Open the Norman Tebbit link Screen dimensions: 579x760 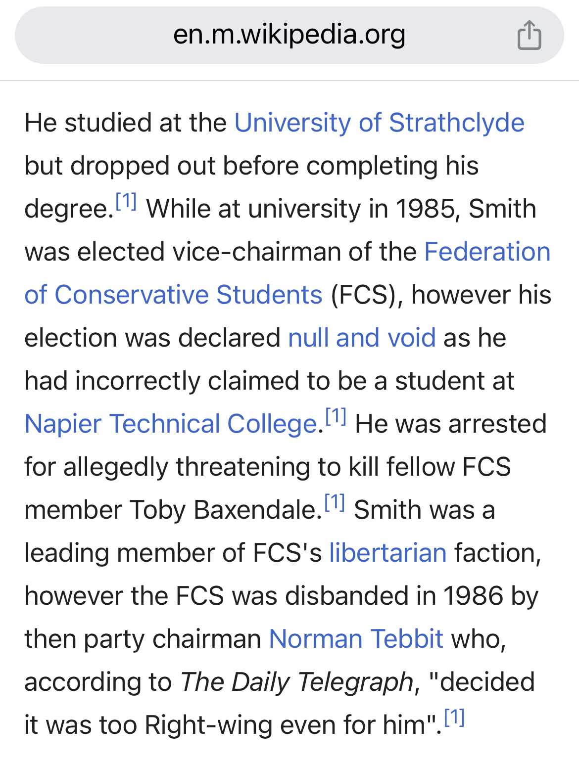pos(356,639)
